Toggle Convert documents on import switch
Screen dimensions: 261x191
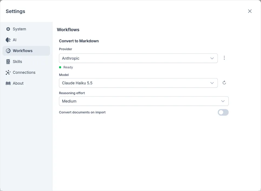click(223, 112)
